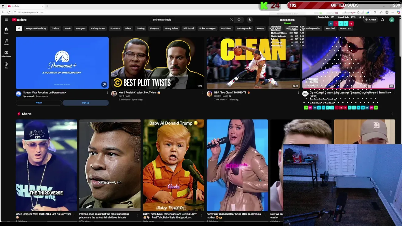Image resolution: width=402 pixels, height=226 pixels.
Task: Select the Music chip
Action: pyautogui.click(x=68, y=29)
